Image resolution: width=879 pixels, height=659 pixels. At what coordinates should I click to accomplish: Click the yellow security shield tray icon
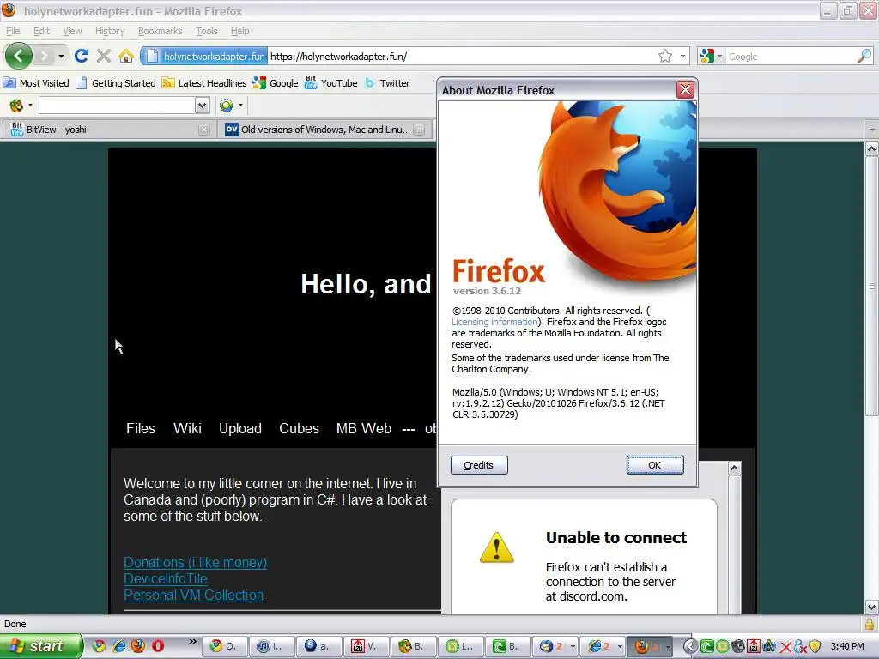[815, 647]
